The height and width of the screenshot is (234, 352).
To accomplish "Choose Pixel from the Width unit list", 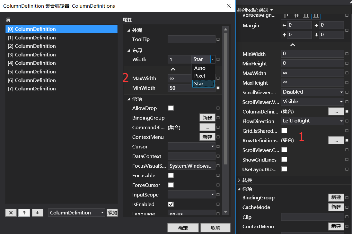I will pyautogui.click(x=200, y=76).
